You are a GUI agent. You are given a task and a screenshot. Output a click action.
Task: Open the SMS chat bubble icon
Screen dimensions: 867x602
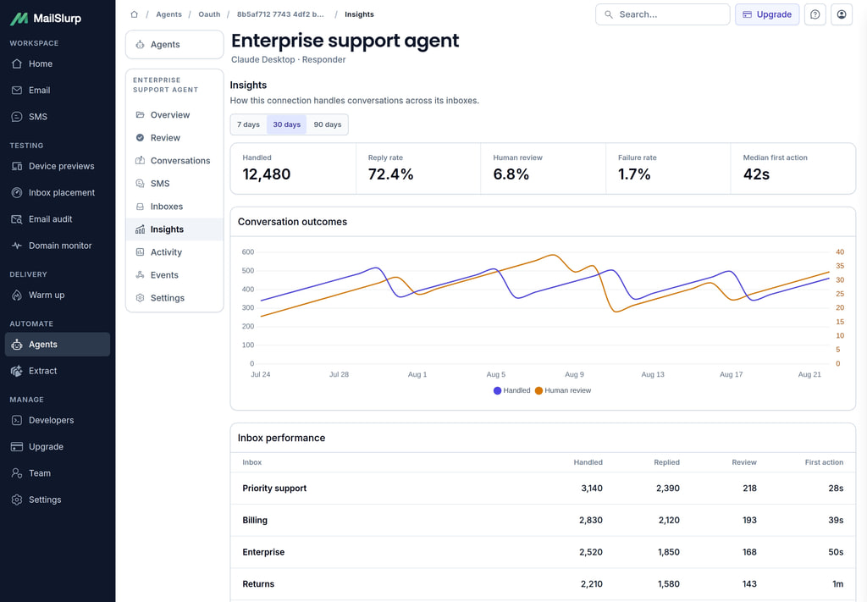(x=17, y=117)
